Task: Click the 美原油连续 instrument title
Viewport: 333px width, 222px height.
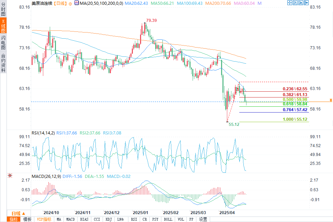Action: (42, 3)
